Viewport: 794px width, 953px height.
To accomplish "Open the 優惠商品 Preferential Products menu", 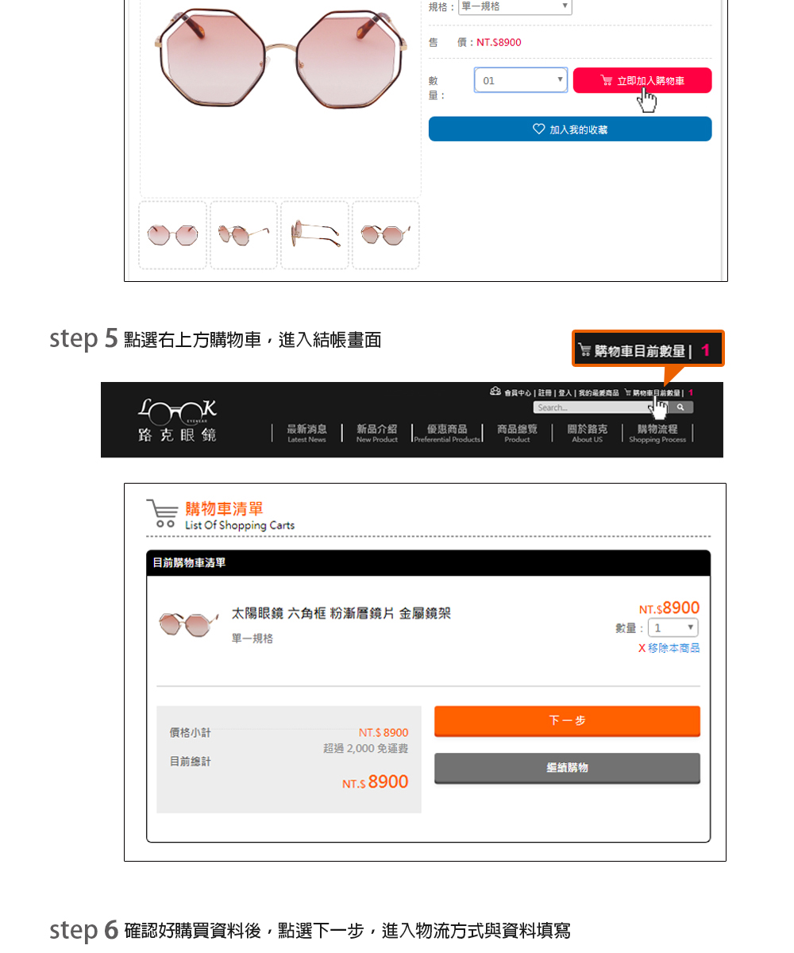I will click(x=447, y=433).
